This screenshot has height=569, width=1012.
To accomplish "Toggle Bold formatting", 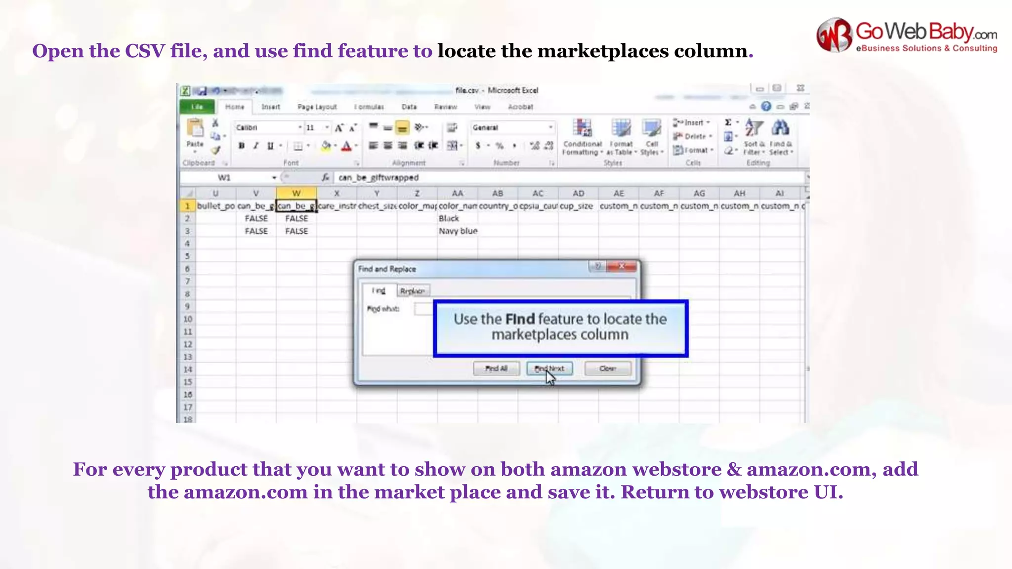I will (242, 146).
